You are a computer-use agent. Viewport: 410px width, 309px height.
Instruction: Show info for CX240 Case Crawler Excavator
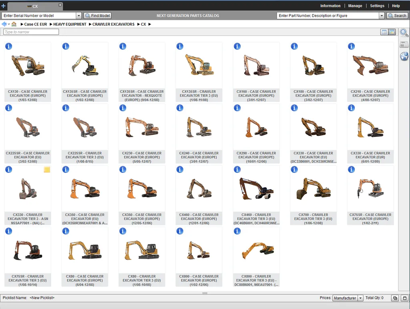point(180,108)
